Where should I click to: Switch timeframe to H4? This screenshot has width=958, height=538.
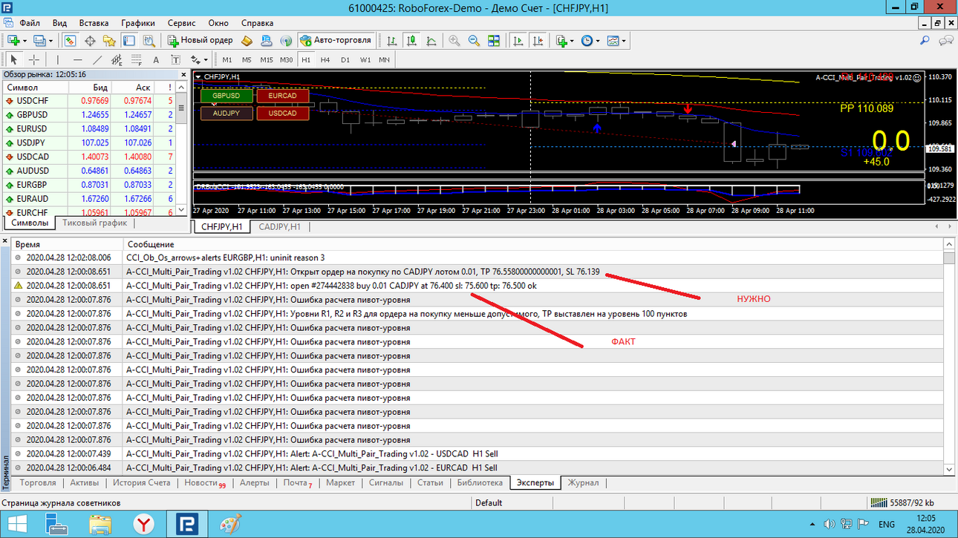coord(325,60)
